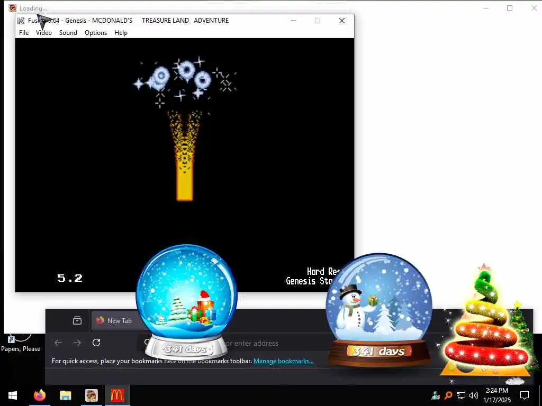Image resolution: width=542 pixels, height=406 pixels.
Task: Open Firefox recent browsing view icon
Action: point(77,321)
